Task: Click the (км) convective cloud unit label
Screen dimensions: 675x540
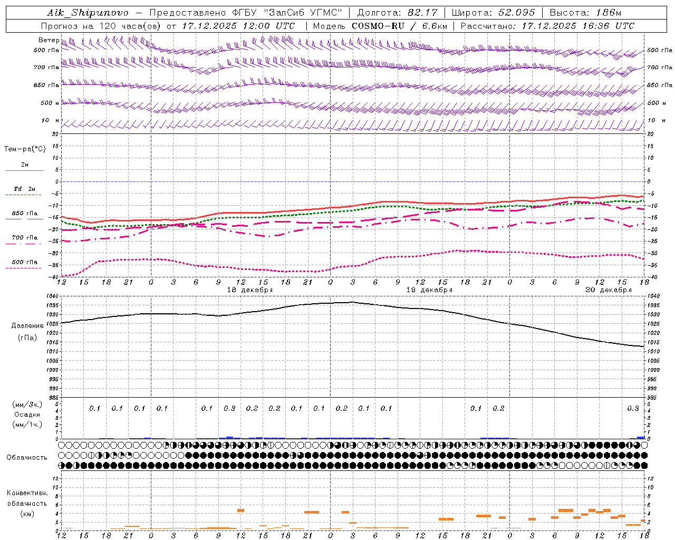Action: (27, 514)
